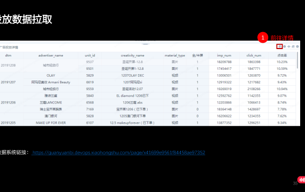Click advertiser cell OLAY
305x192 pixels.
tap(51, 75)
